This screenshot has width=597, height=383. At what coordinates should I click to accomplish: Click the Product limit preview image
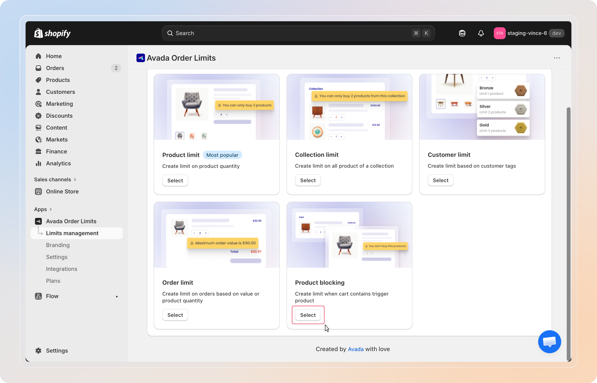coord(217,107)
